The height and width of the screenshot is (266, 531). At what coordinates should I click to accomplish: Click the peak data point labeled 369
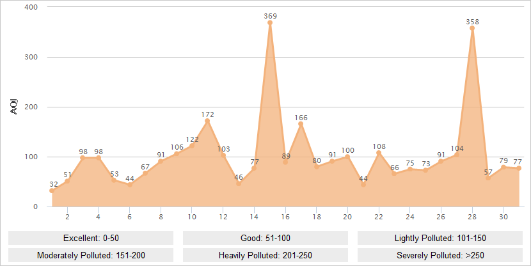(270, 22)
